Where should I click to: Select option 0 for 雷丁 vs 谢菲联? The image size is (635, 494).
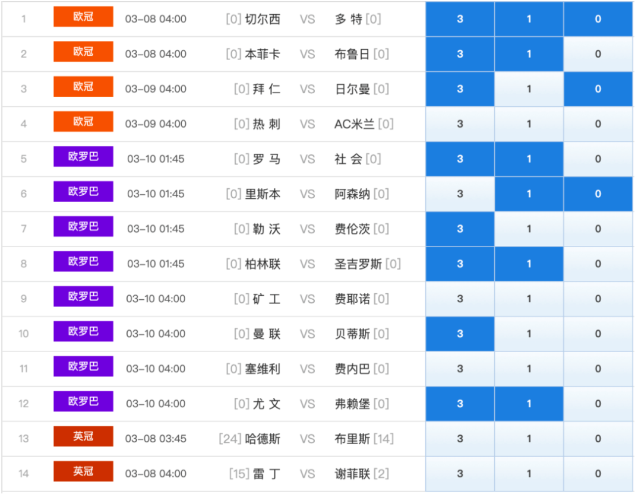[x=598, y=474]
